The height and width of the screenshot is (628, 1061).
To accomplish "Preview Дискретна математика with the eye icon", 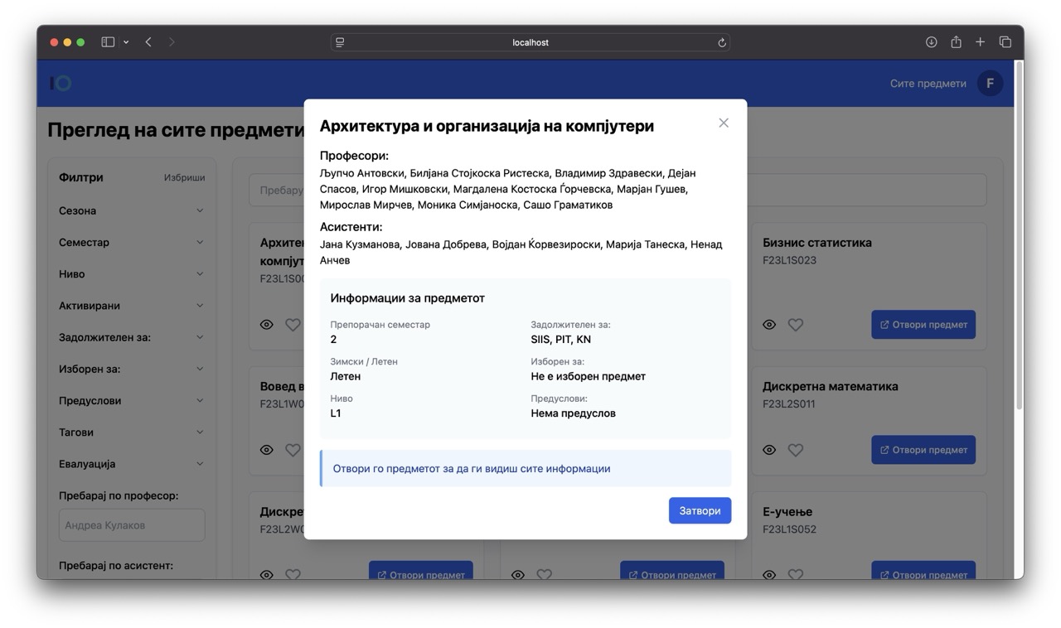I will (769, 450).
